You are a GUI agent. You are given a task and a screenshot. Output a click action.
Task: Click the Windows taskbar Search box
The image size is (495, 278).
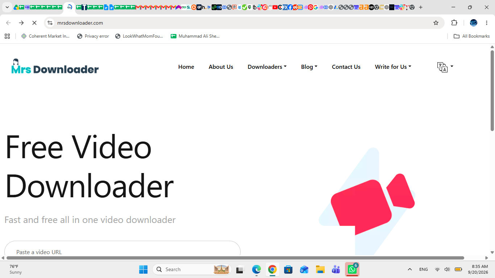tap(192, 269)
